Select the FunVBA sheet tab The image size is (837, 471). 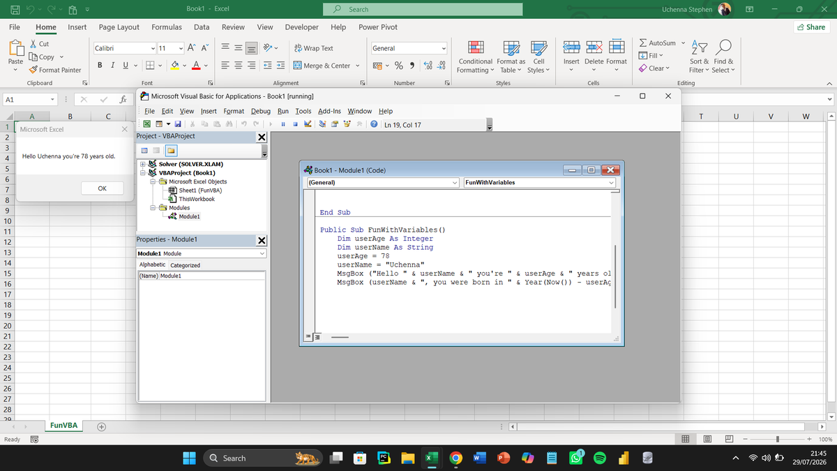tap(63, 426)
